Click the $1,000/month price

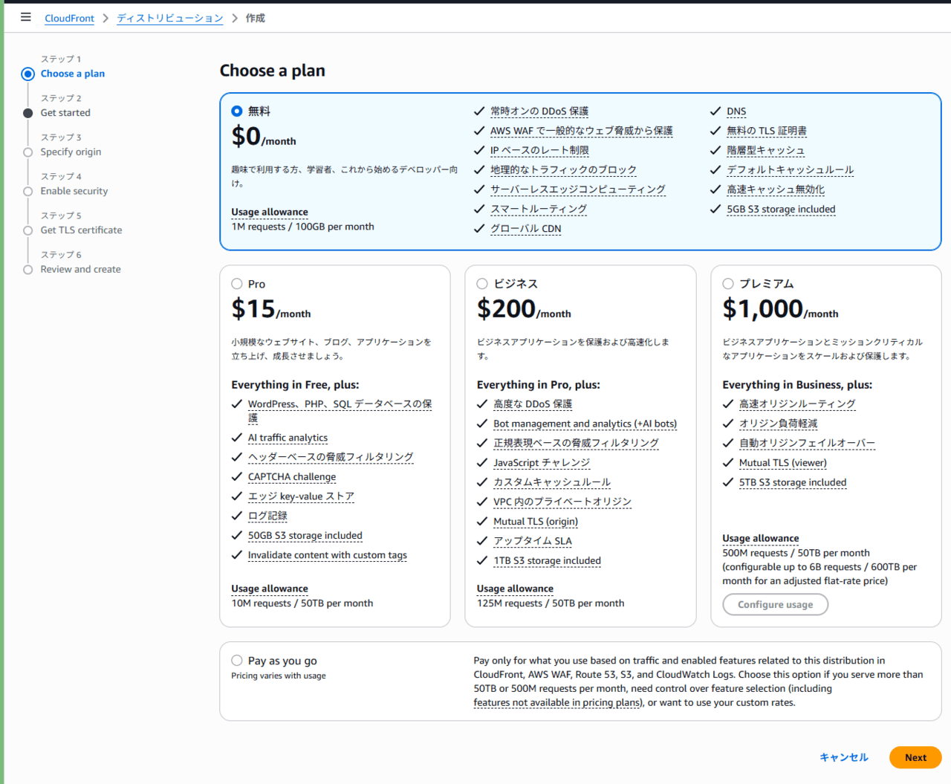tap(780, 309)
